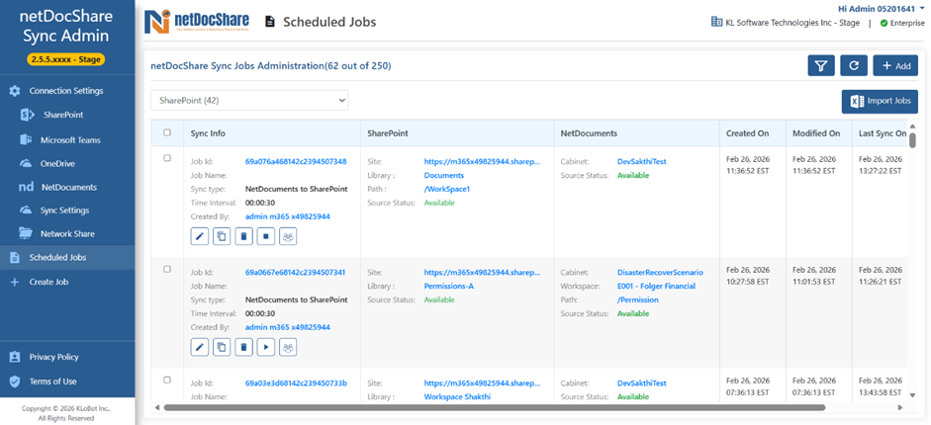Open the filter icon button

point(821,66)
